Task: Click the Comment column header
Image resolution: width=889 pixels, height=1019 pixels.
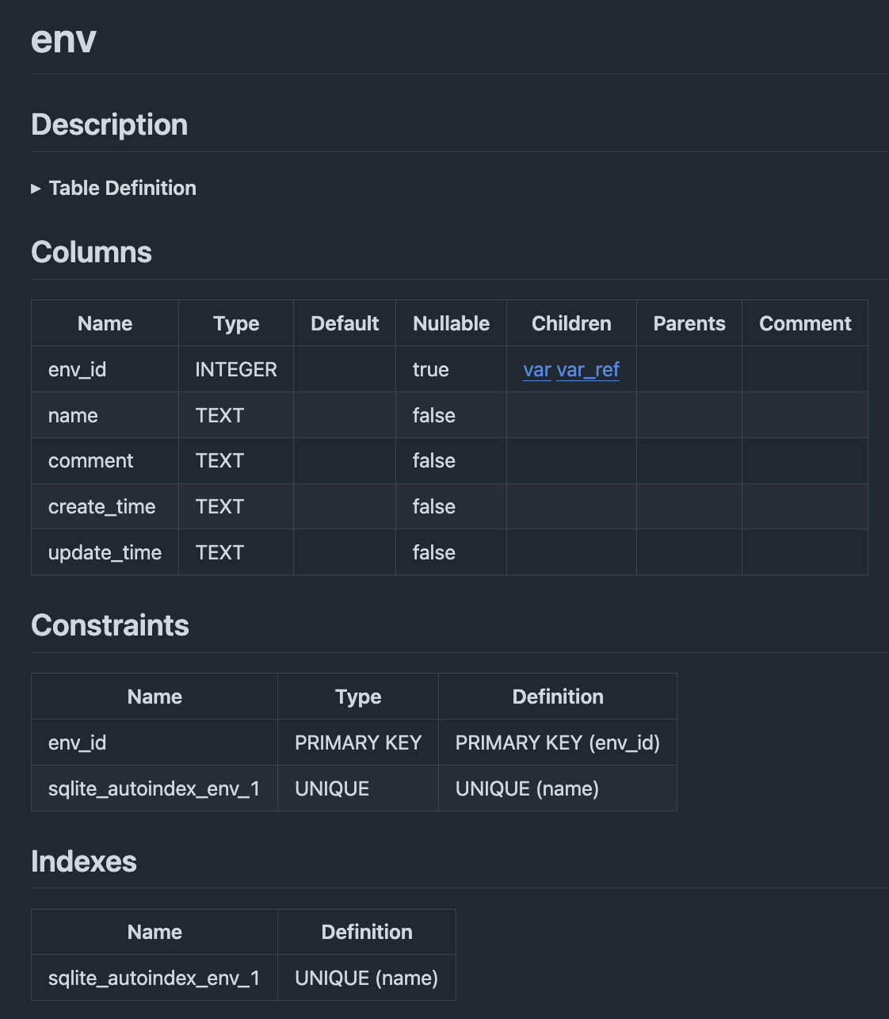Action: coord(804,324)
